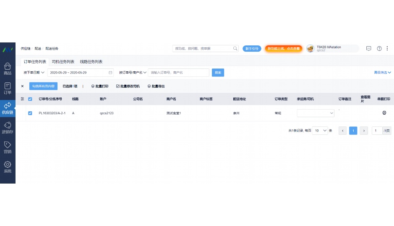The height and width of the screenshot is (226, 394).
Task: Click the T8428 MAstation user name
Action: coord(329,47)
